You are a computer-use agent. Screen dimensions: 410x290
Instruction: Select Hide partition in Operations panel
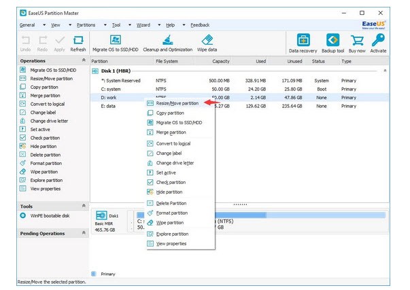point(38,146)
